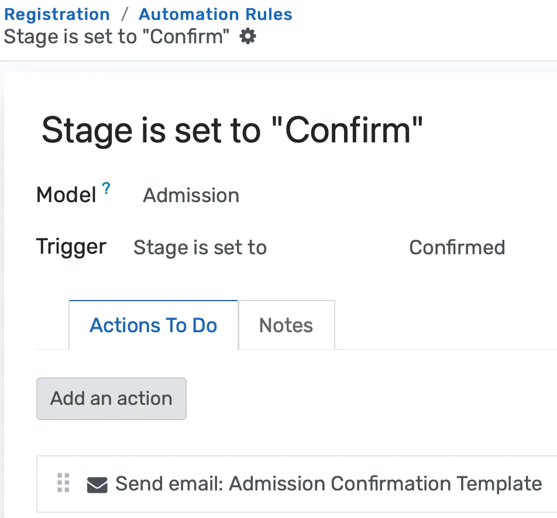Open the Automation Rules breadcrumb link
Viewport: 557px width, 518px height.
pyautogui.click(x=215, y=13)
